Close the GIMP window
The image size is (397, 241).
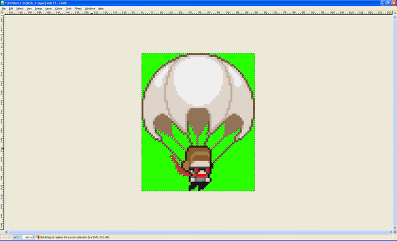394,3
